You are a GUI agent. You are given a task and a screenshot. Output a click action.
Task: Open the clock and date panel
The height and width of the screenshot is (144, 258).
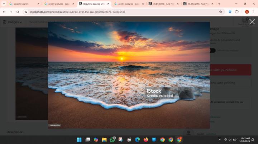click(x=244, y=140)
